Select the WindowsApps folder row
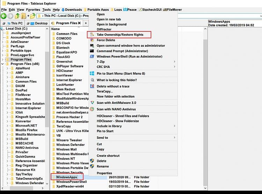The height and width of the screenshot is (194, 262). pyautogui.click(x=66, y=177)
